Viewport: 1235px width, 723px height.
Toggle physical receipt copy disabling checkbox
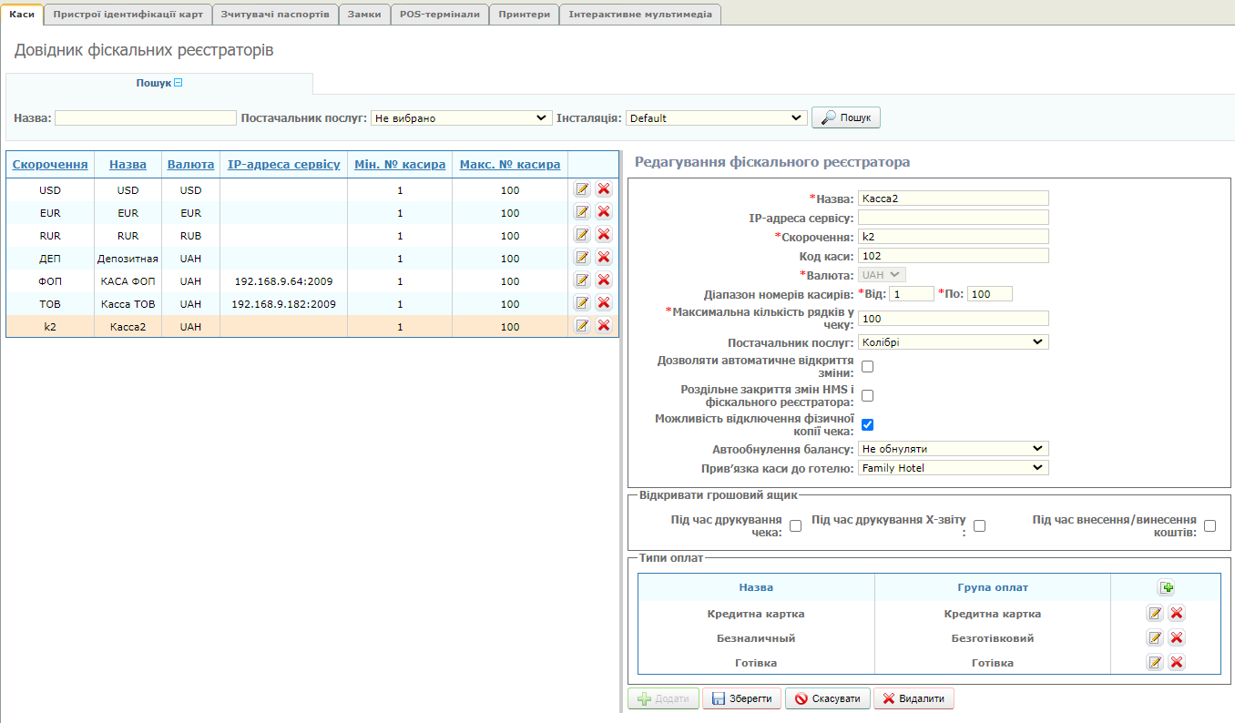point(867,424)
